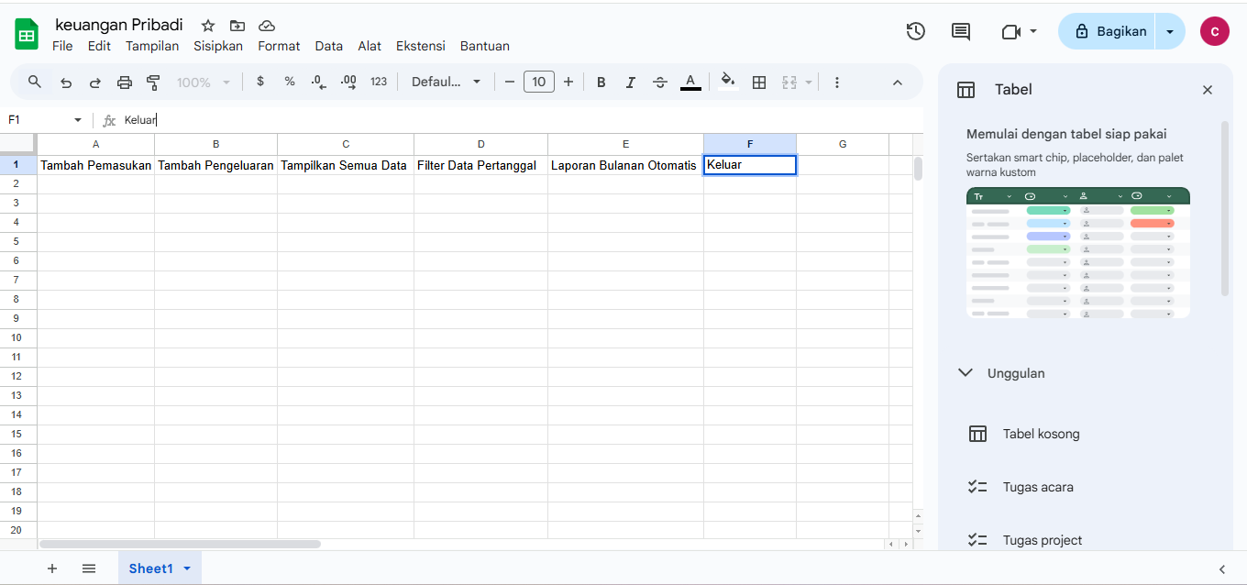1247x585 pixels.
Task: Toggle bold formatting
Action: point(601,82)
